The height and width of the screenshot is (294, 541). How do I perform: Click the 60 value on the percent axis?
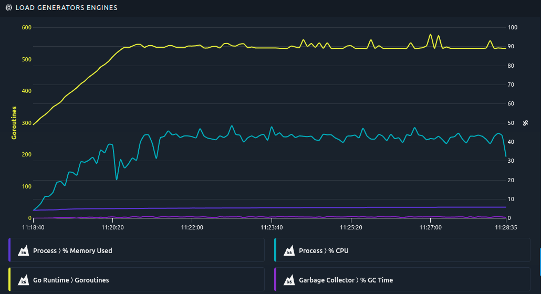(511, 104)
